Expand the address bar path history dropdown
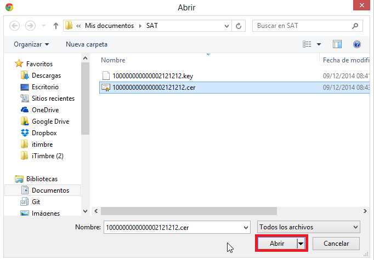Image resolution: width=374 pixels, height=260 pixels. pyautogui.click(x=226, y=26)
